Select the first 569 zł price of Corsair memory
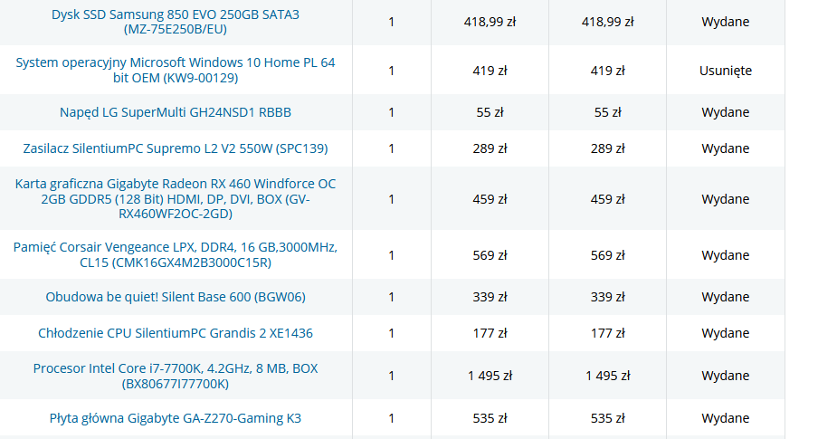Screen dimensions: 818x439 (x=490, y=255)
